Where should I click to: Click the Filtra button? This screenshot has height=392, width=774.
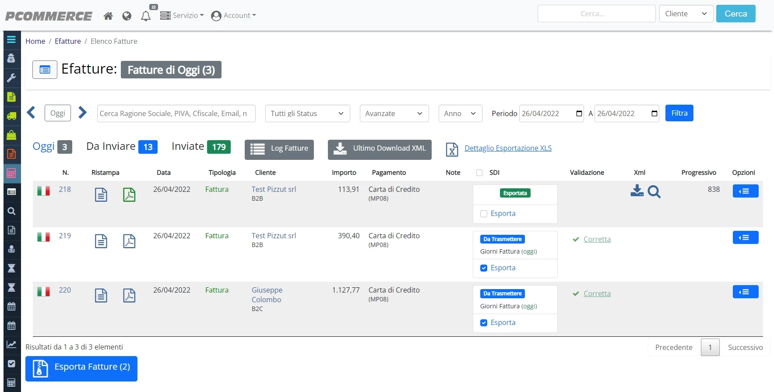[x=679, y=113]
